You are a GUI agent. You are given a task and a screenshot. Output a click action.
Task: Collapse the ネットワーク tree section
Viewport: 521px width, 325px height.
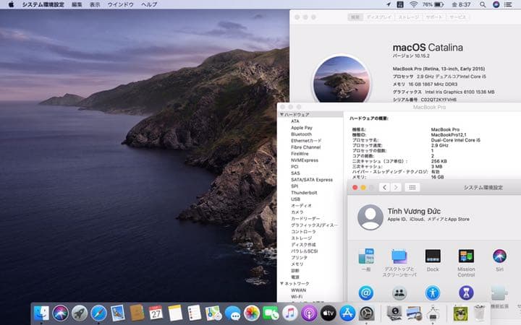pos(281,284)
